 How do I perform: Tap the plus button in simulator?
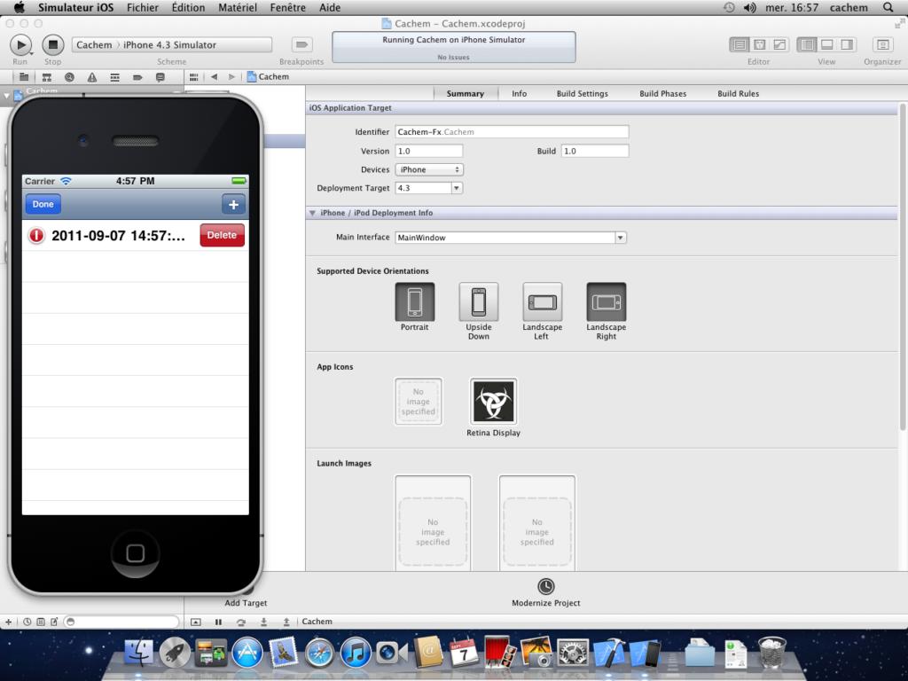pos(233,205)
